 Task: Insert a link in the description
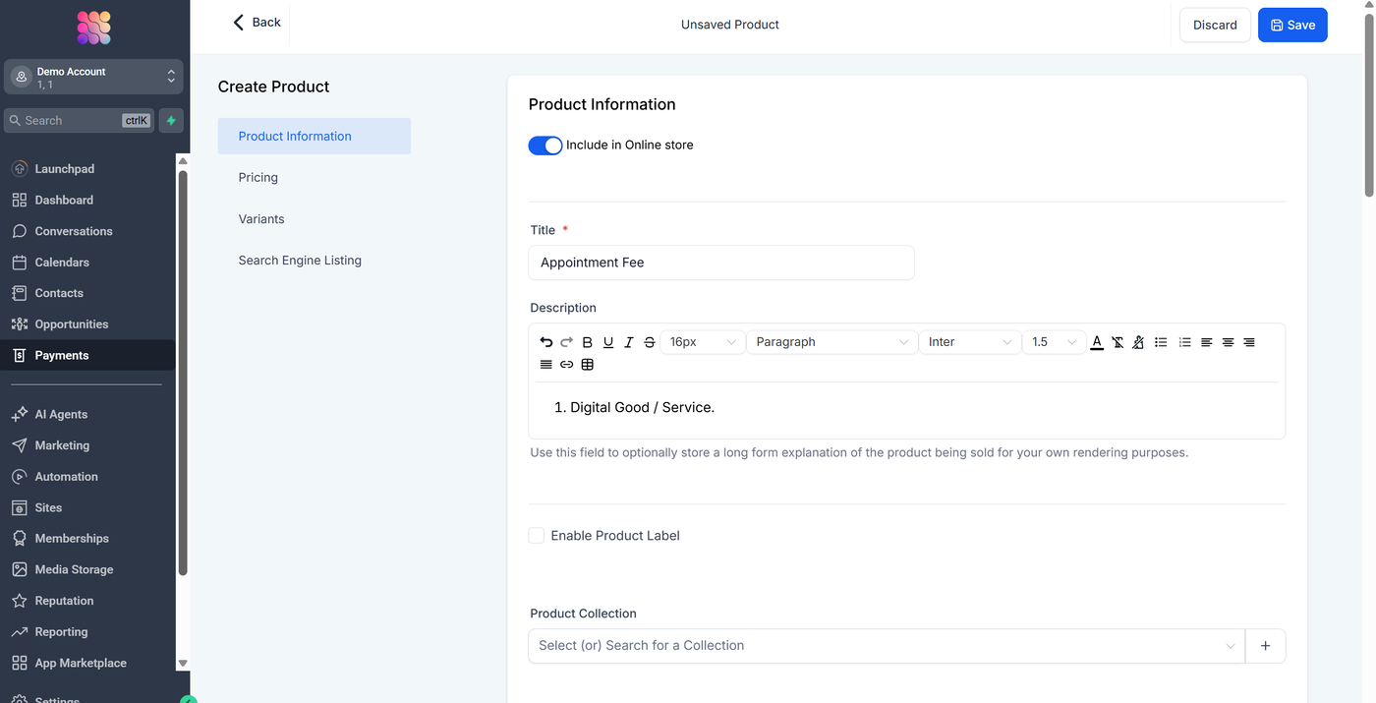pos(567,365)
